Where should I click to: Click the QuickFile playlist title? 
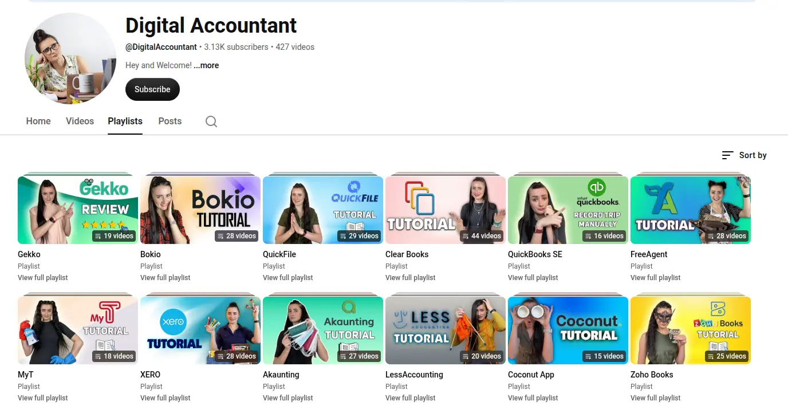pyautogui.click(x=279, y=254)
